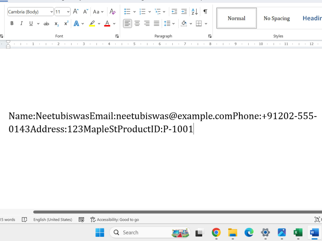The width and height of the screenshot is (322, 241).
Task: Toggle Underline formatting
Action: (31, 23)
